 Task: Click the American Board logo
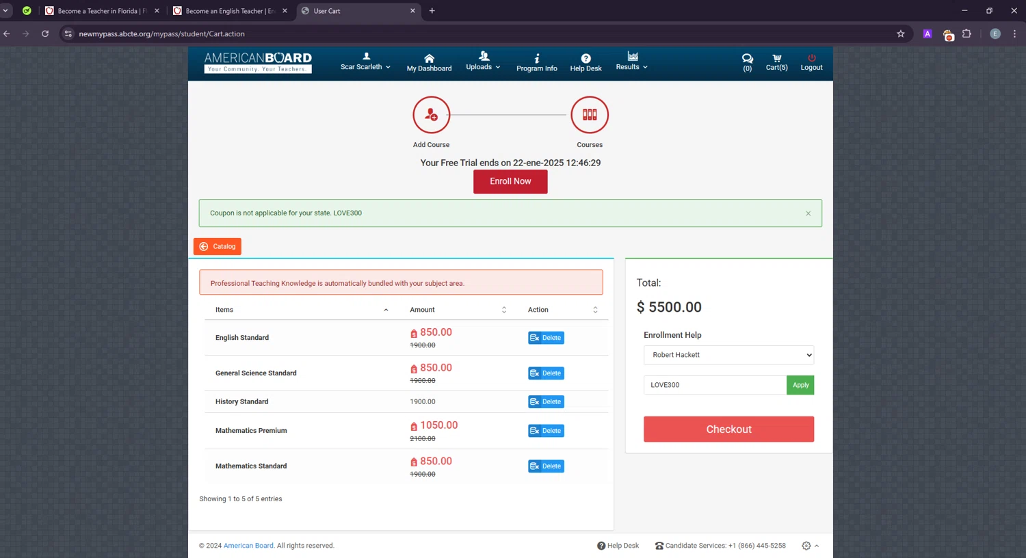click(x=258, y=62)
